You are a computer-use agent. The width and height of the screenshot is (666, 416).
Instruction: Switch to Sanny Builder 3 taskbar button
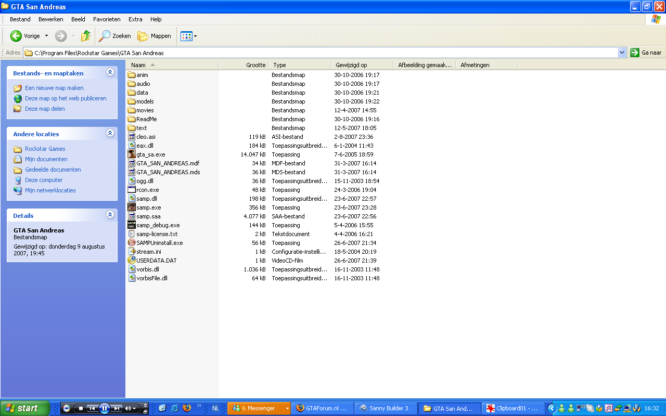[386, 408]
